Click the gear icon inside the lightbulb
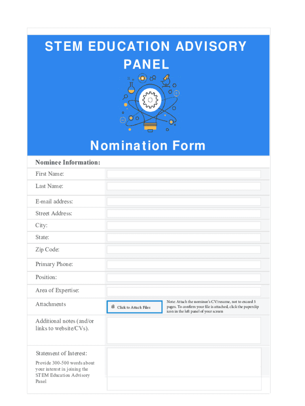The width and height of the screenshot is (305, 406). coord(150,100)
